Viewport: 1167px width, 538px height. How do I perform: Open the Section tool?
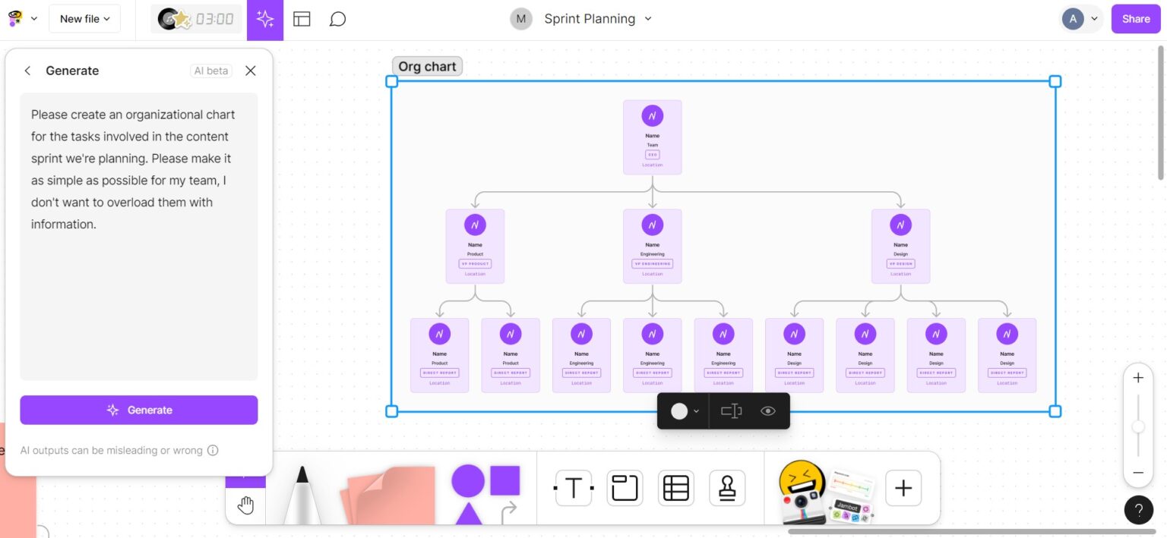(624, 488)
